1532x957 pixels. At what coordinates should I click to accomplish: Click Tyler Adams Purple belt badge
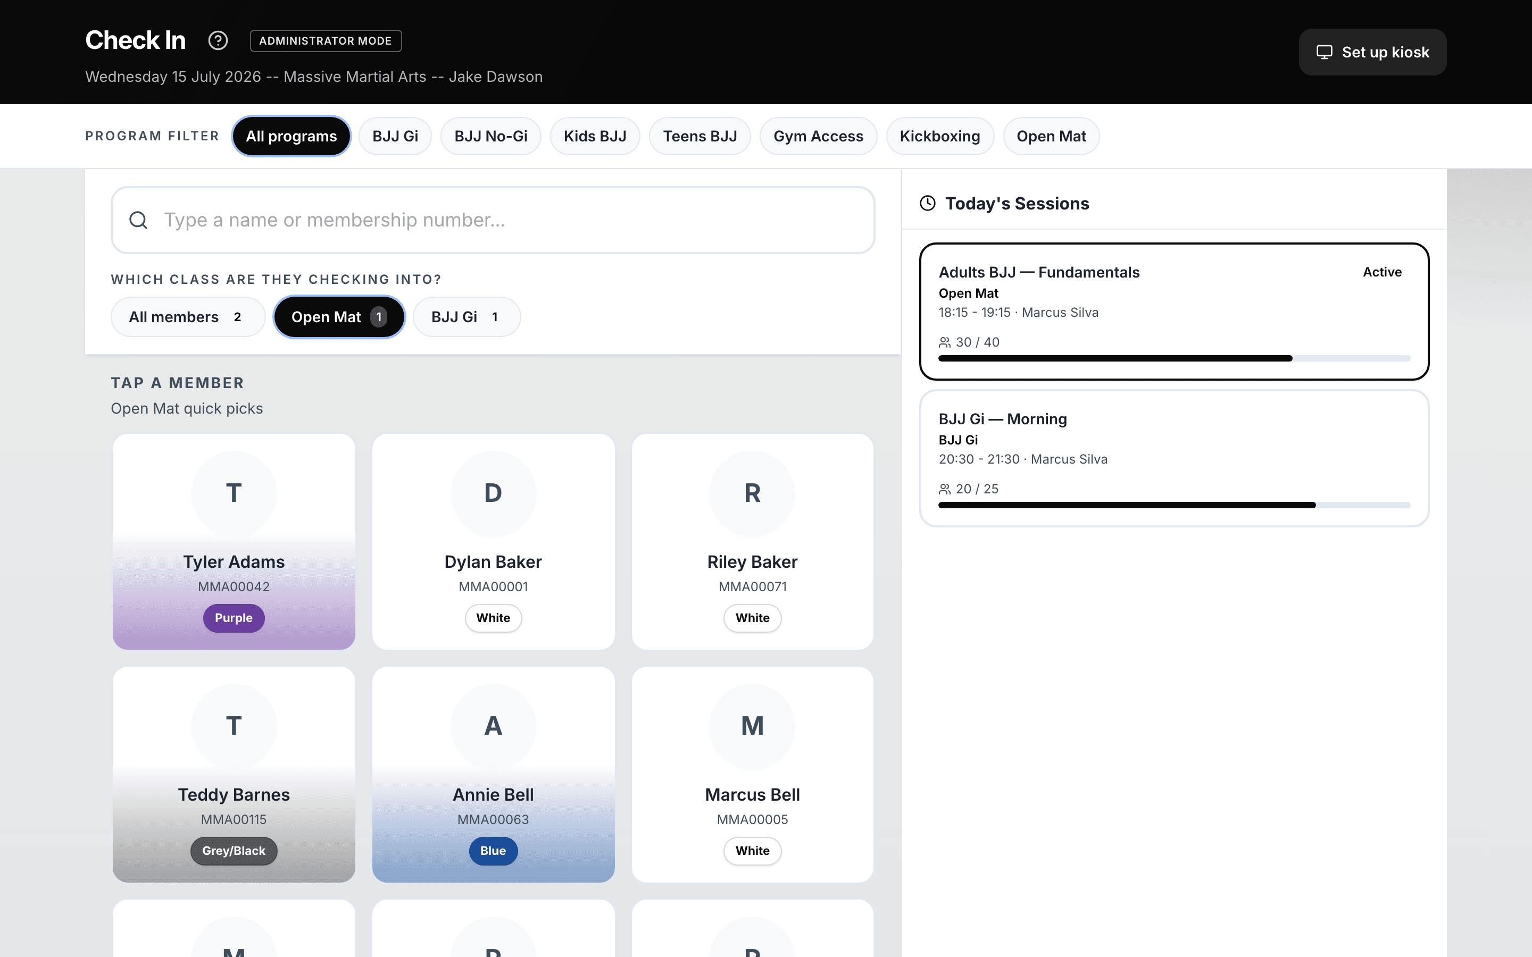(x=234, y=618)
